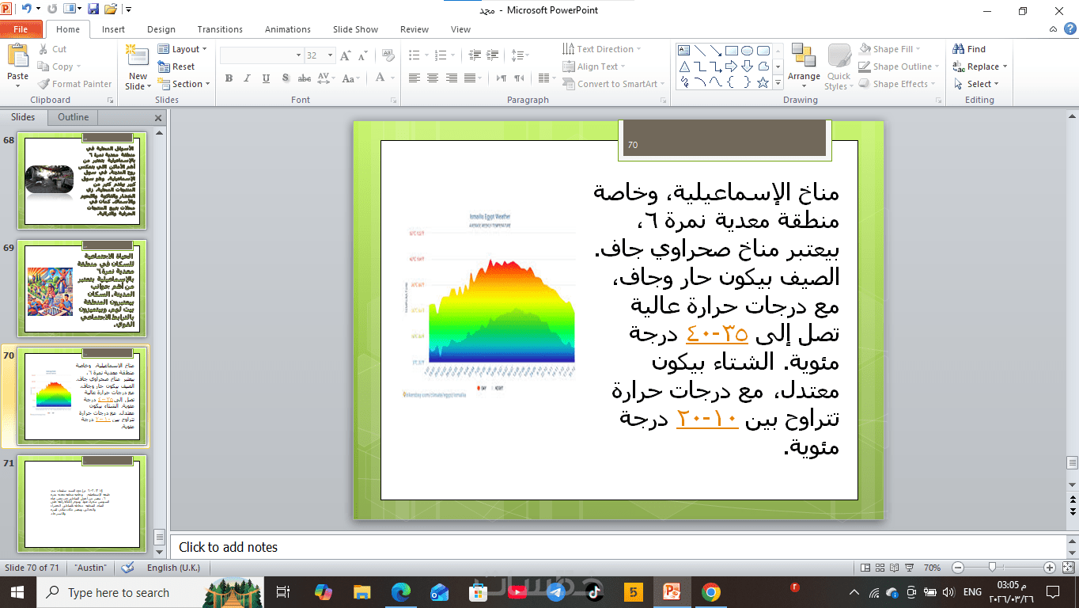Click the Format Painter icon

pos(44,84)
